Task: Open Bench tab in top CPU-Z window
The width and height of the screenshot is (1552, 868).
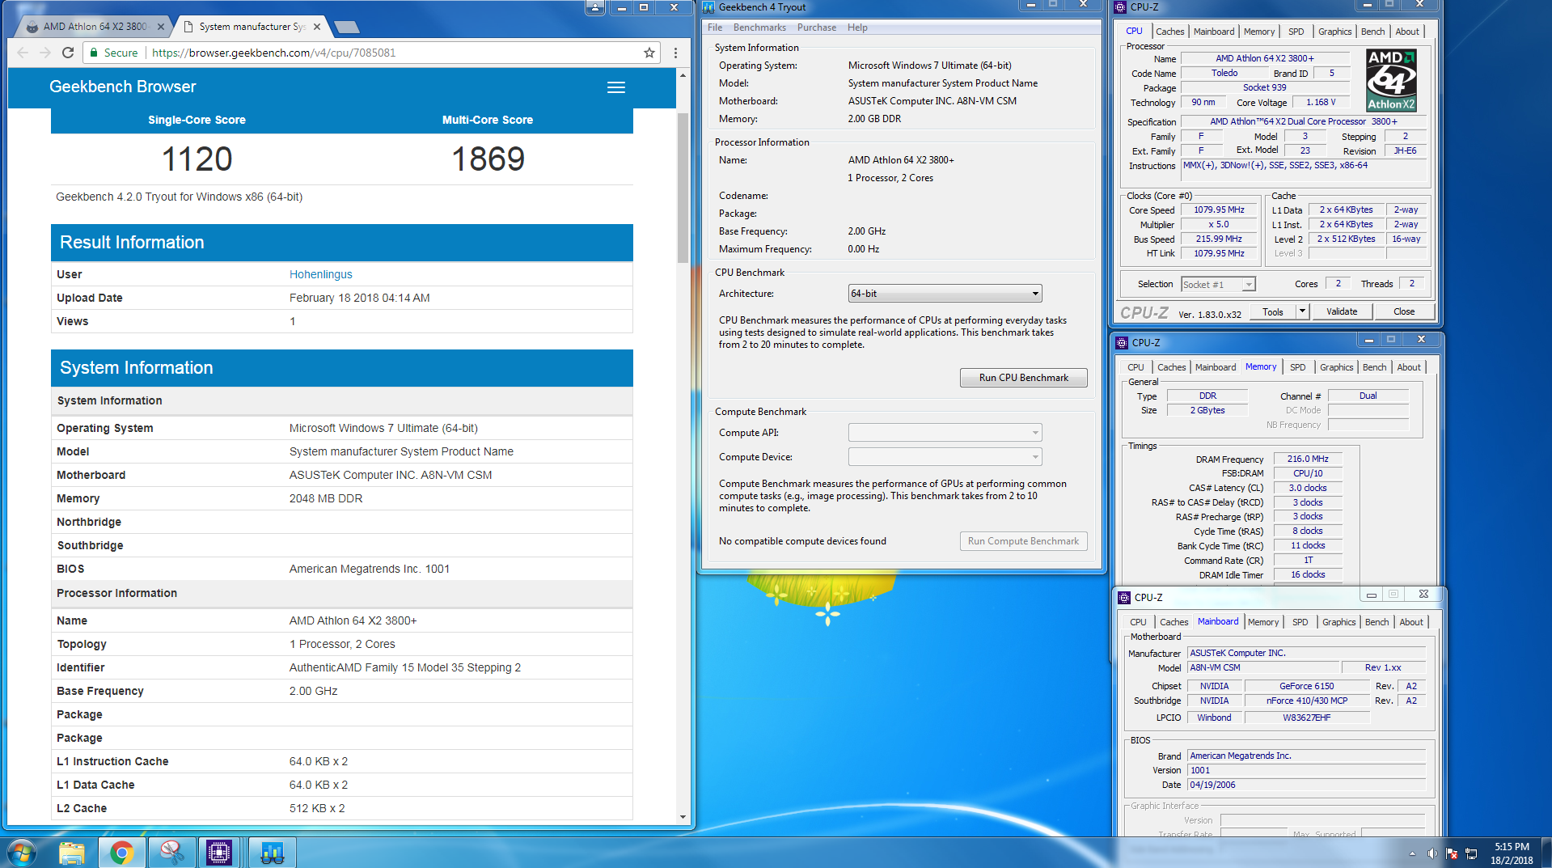Action: (x=1372, y=32)
